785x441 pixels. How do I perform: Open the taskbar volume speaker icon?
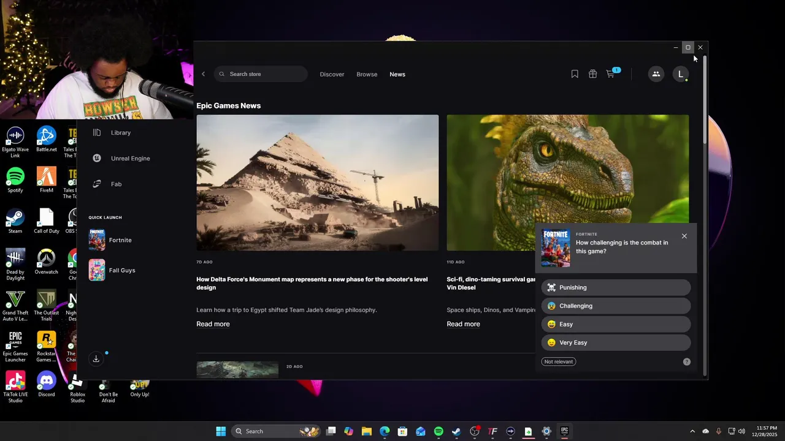[x=741, y=431]
